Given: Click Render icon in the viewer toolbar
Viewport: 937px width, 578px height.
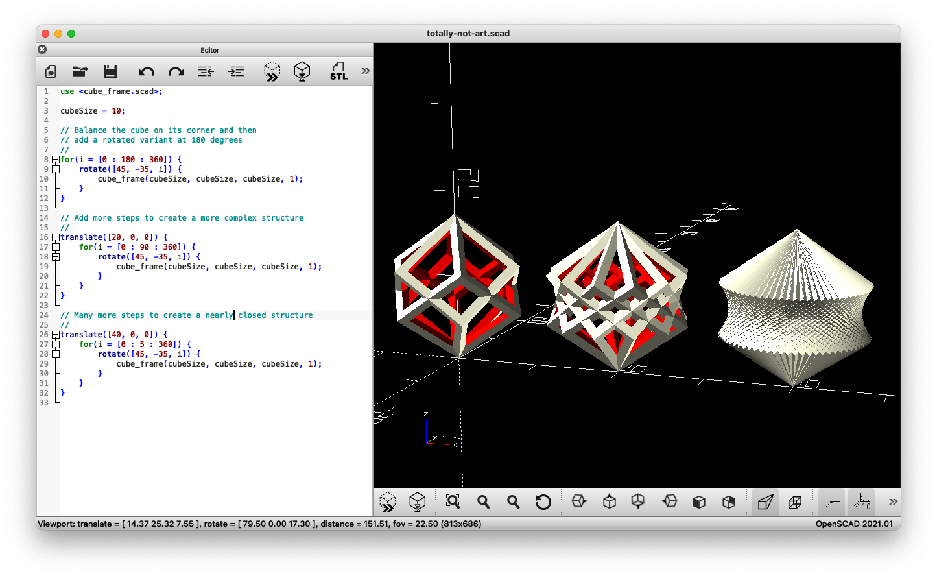Looking at the screenshot, I should coord(418,501).
